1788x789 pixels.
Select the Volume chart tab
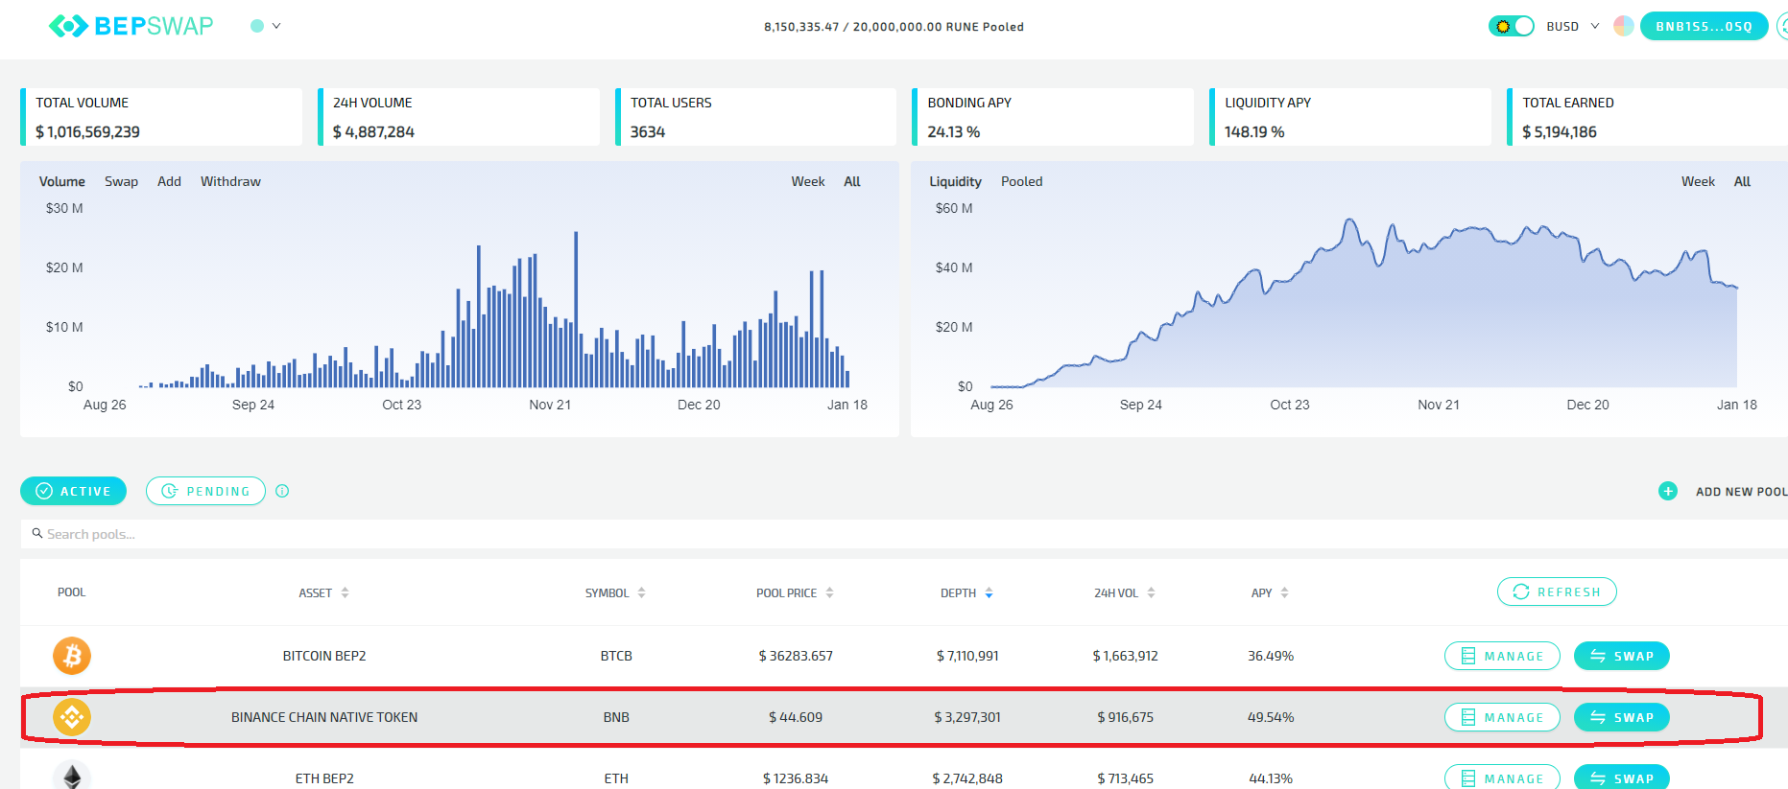[62, 181]
